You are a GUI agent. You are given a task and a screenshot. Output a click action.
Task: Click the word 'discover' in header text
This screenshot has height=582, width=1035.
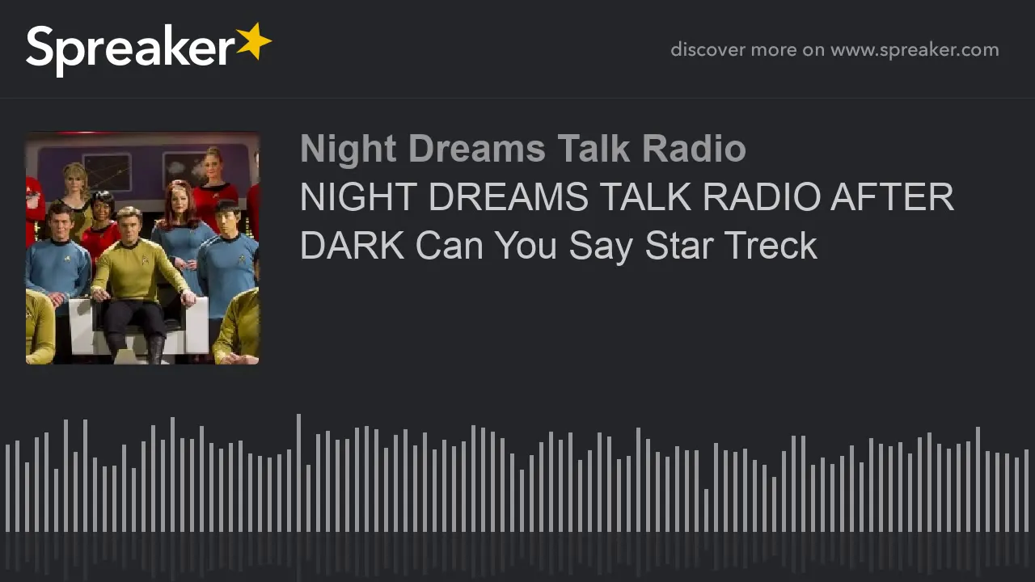708,49
